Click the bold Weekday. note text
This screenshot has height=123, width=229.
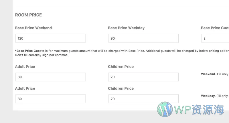(x=208, y=96)
